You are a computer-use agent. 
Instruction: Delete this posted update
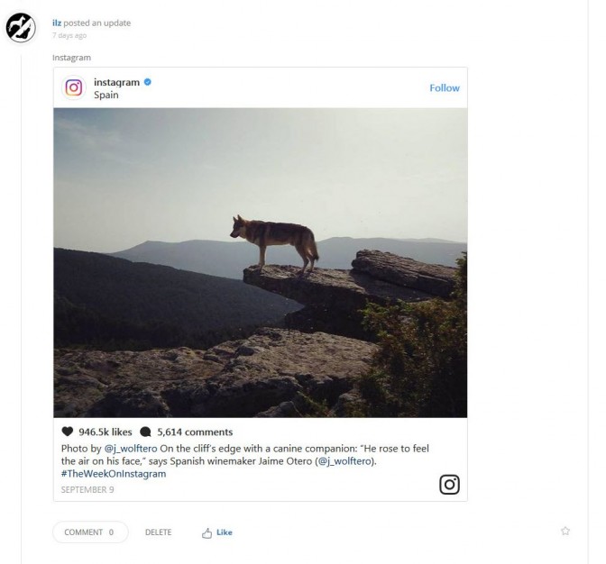pos(158,532)
